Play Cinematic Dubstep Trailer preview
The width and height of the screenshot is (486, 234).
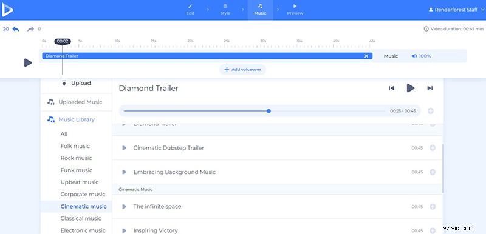click(x=125, y=148)
